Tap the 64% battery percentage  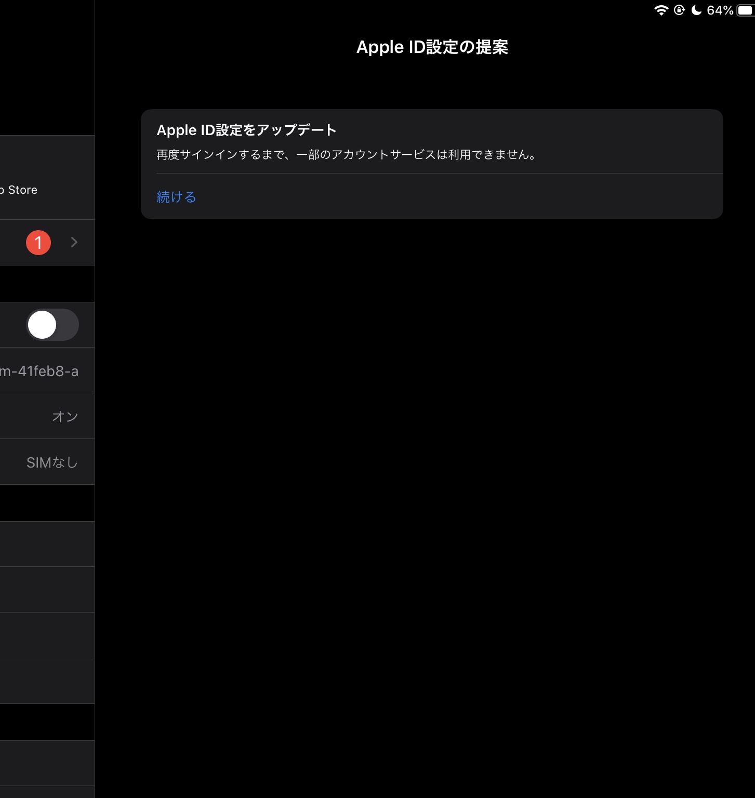point(720,10)
